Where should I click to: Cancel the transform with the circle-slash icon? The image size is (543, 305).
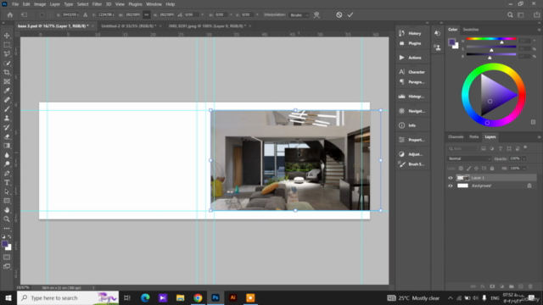(x=339, y=15)
